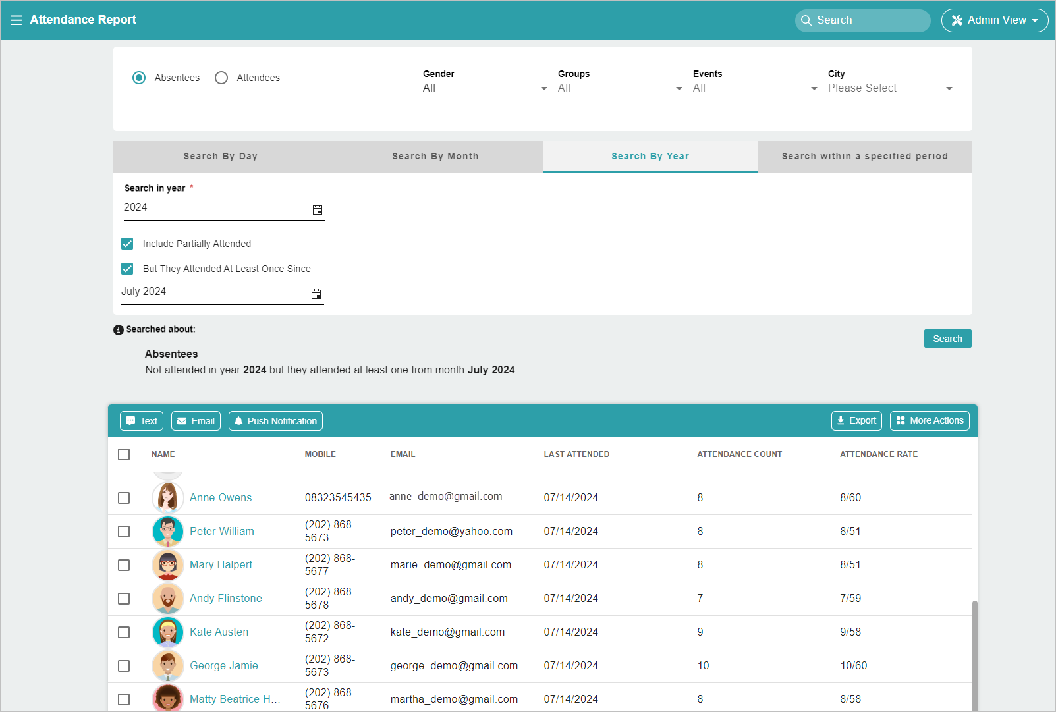The width and height of the screenshot is (1056, 712).
Task: Sort by ATTENDANCE COUNT column header
Action: pos(740,454)
